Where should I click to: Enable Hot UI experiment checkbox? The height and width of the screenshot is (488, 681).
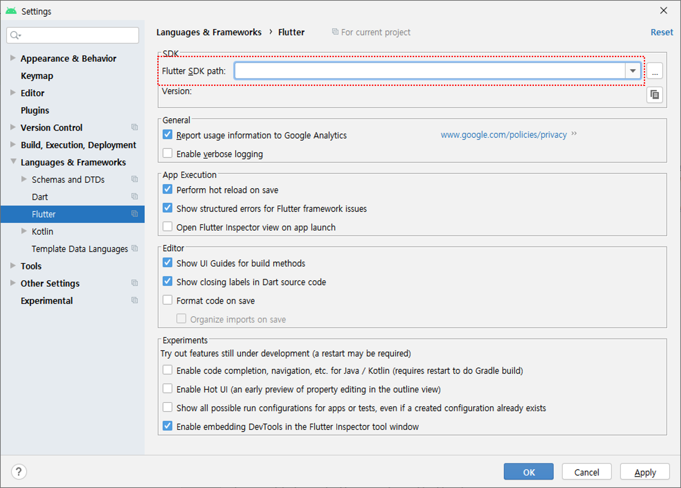click(x=167, y=389)
